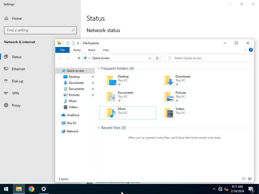The image size is (259, 194).
Task: Click the Settings gear taskbar icon
Action: [44, 189]
